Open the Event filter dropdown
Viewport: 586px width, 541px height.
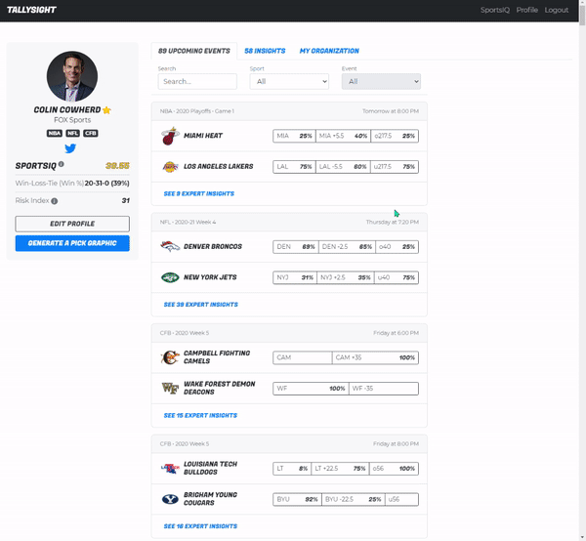pyautogui.click(x=381, y=81)
